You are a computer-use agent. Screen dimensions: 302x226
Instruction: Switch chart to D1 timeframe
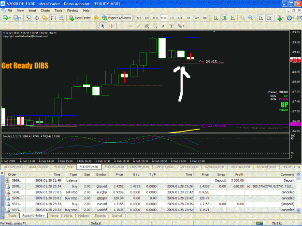point(188,18)
